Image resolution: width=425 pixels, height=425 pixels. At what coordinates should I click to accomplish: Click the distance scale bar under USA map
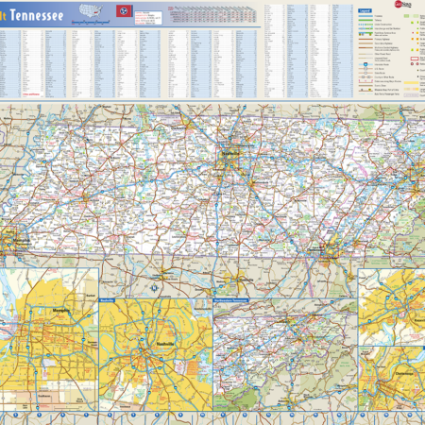pyautogui.click(x=91, y=22)
